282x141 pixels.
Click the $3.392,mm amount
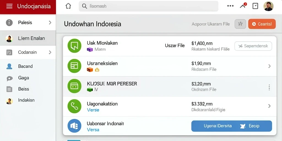pos(202,104)
